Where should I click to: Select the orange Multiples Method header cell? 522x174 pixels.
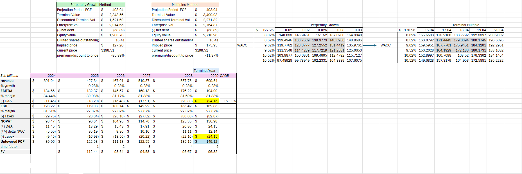(x=185, y=5)
